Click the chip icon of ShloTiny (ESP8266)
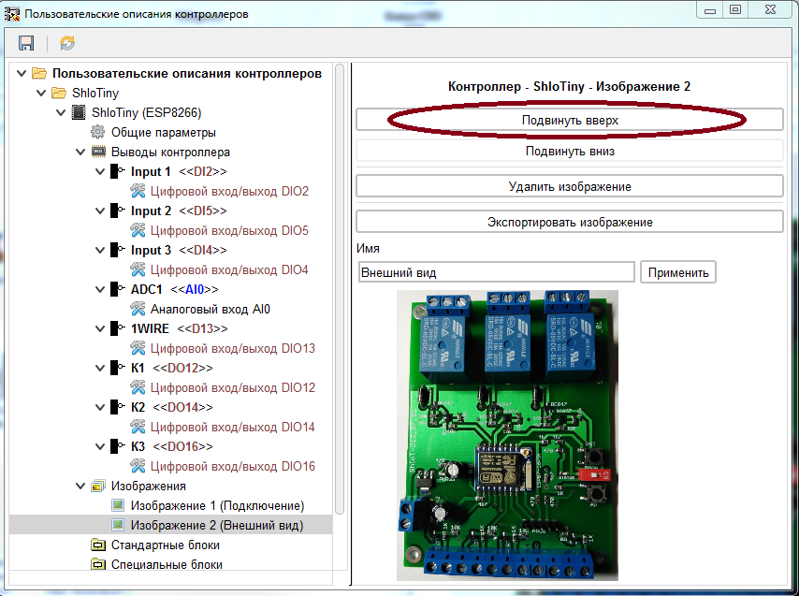 click(x=79, y=112)
